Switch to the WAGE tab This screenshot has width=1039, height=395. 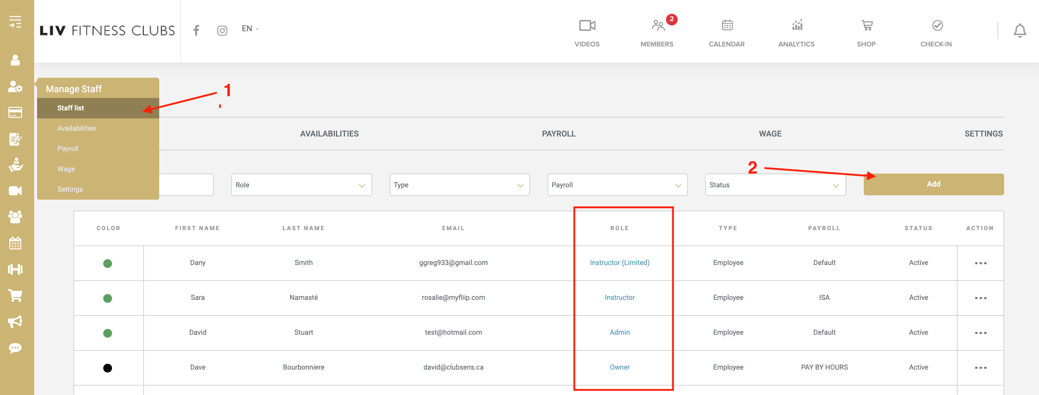(x=770, y=134)
